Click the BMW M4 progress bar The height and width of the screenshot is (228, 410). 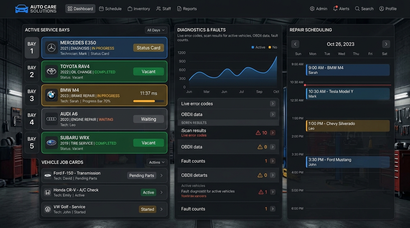148,101
